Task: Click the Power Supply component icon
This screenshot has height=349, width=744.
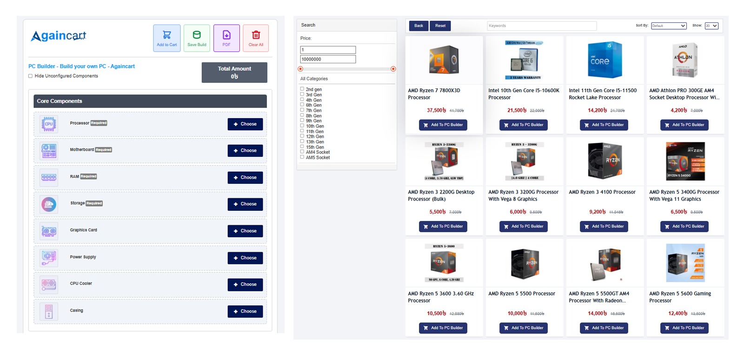Action: point(49,258)
